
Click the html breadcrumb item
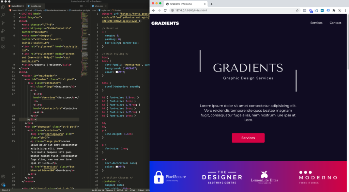tap(28, 10)
